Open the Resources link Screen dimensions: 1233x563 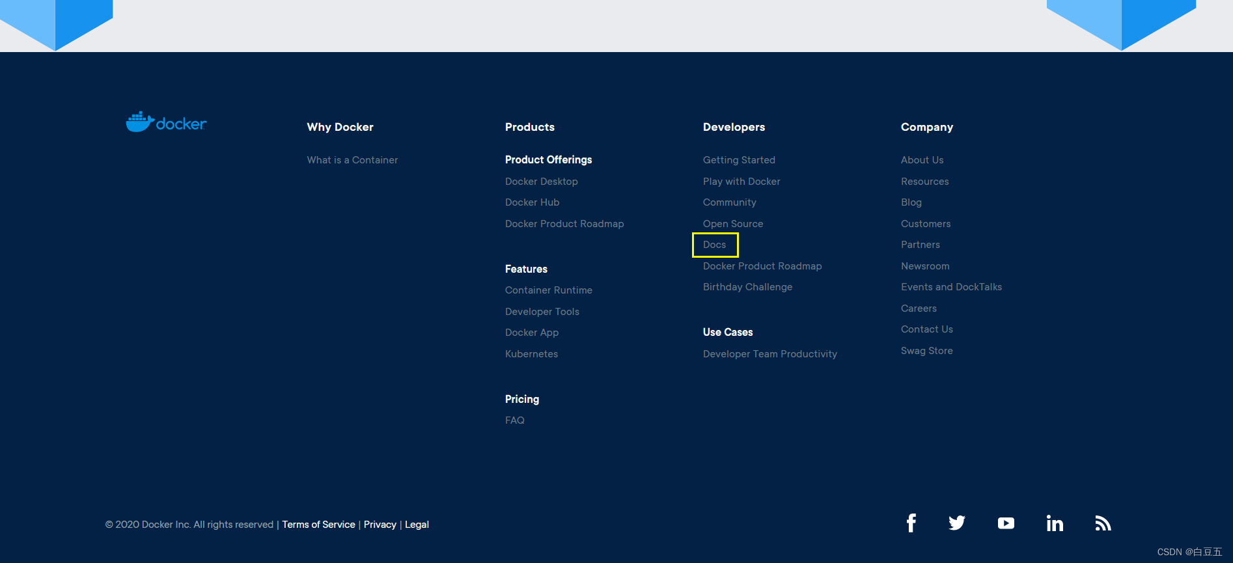(x=925, y=182)
